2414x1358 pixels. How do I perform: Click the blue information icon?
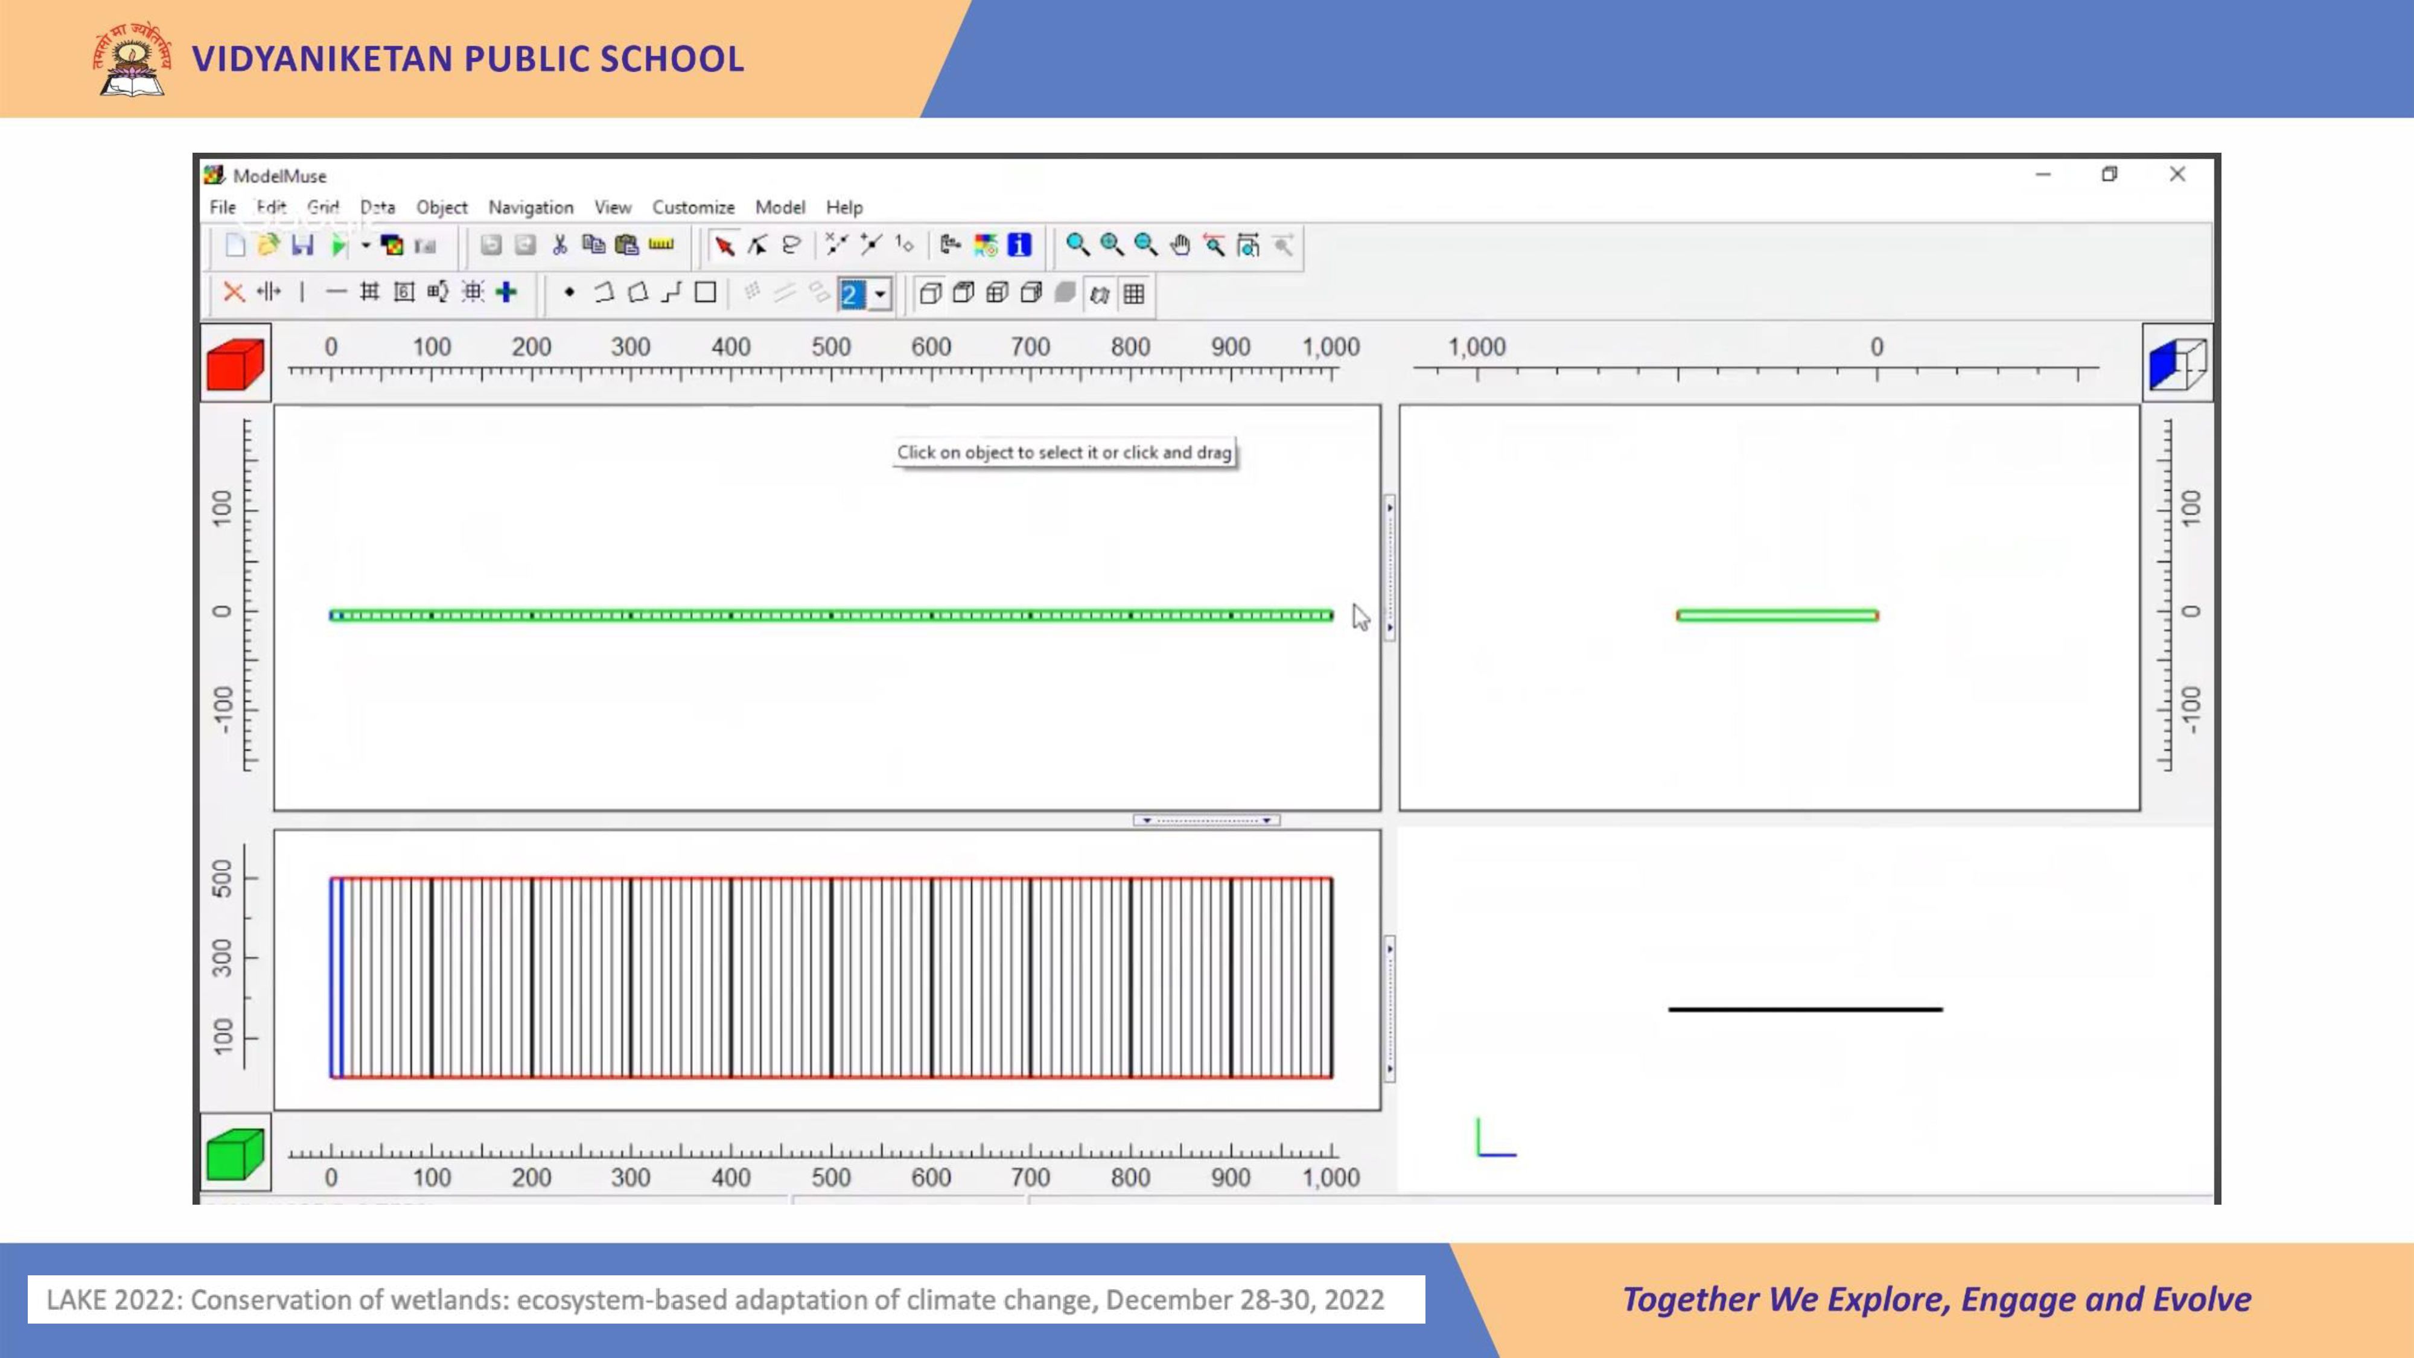click(1019, 246)
